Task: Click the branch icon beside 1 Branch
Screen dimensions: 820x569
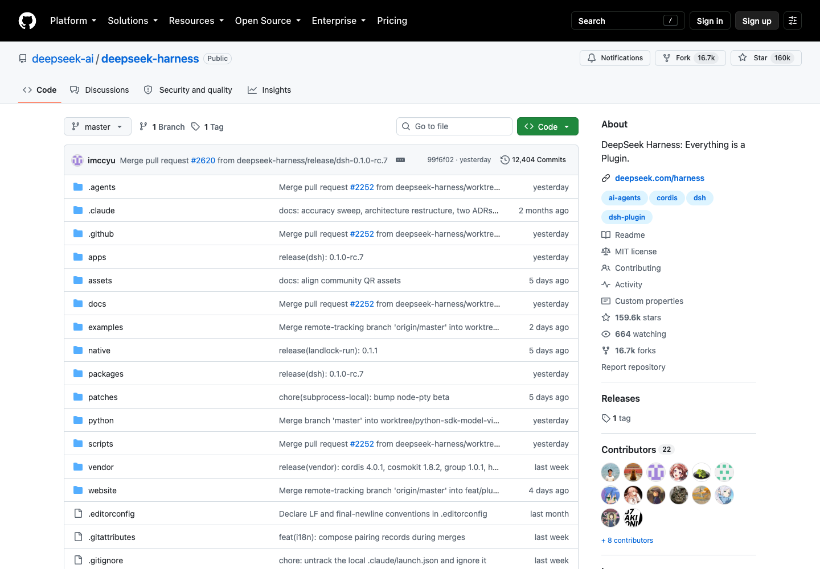Action: pyautogui.click(x=143, y=126)
